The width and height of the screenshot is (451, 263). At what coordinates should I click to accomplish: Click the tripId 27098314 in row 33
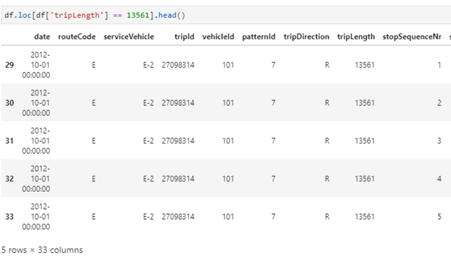pos(178,217)
